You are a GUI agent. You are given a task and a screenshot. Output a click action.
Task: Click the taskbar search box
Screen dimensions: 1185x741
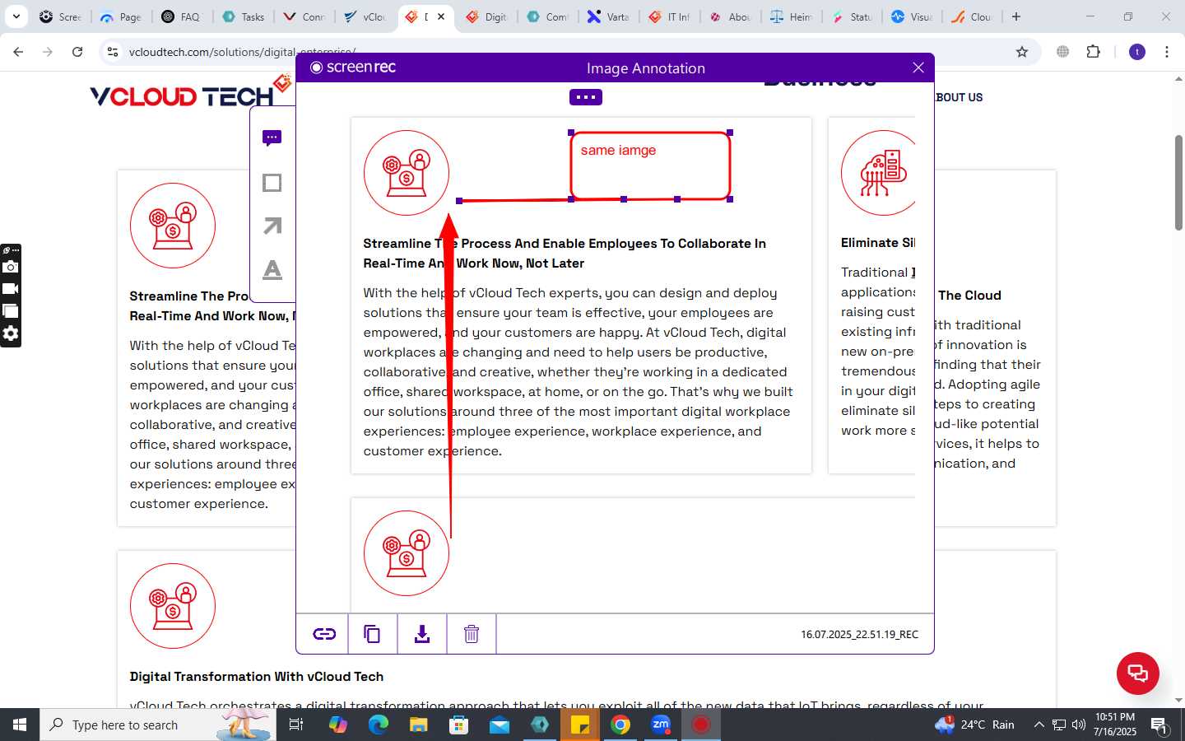(x=158, y=725)
